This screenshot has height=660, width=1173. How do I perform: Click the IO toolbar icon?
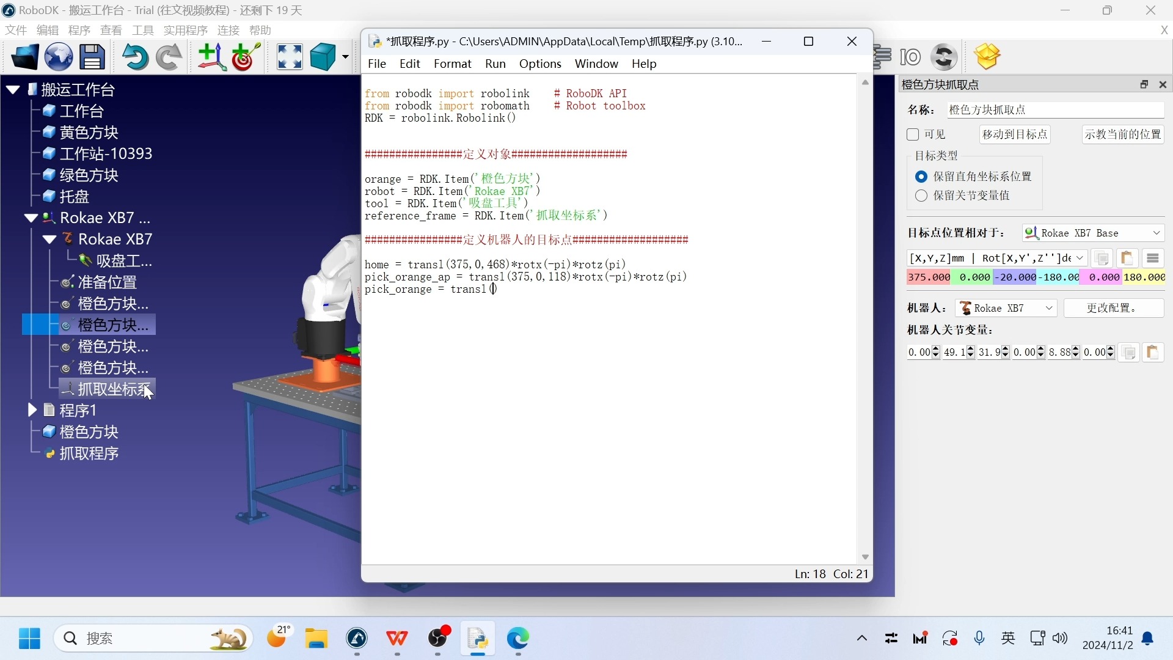tap(910, 57)
